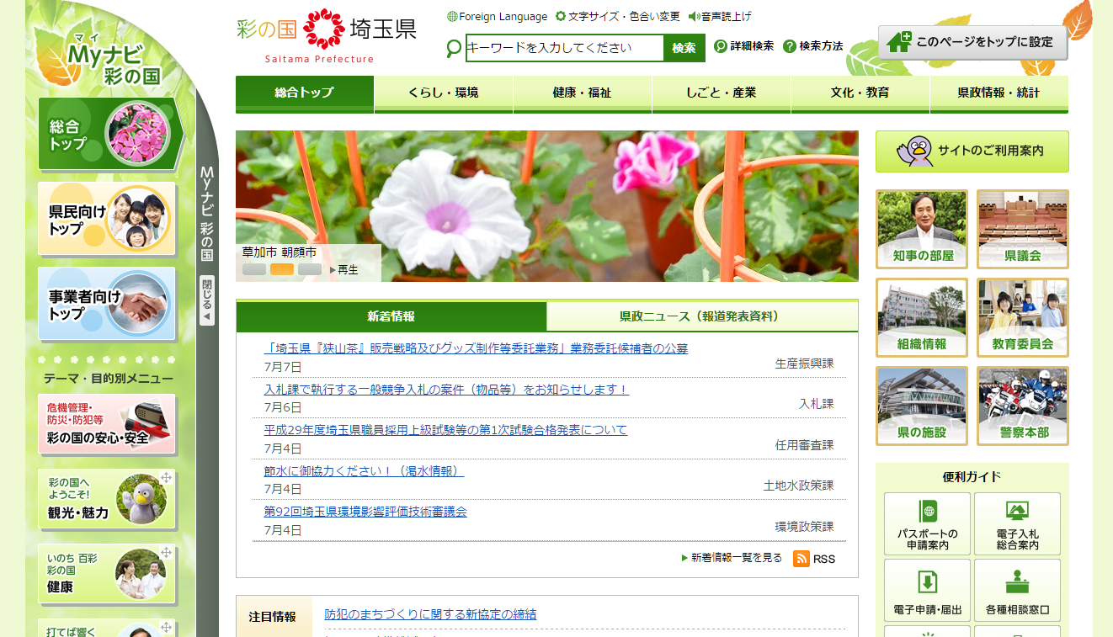Open 節水に御協力ください！（渇水情報） link
The image size is (1113, 637).
click(364, 471)
